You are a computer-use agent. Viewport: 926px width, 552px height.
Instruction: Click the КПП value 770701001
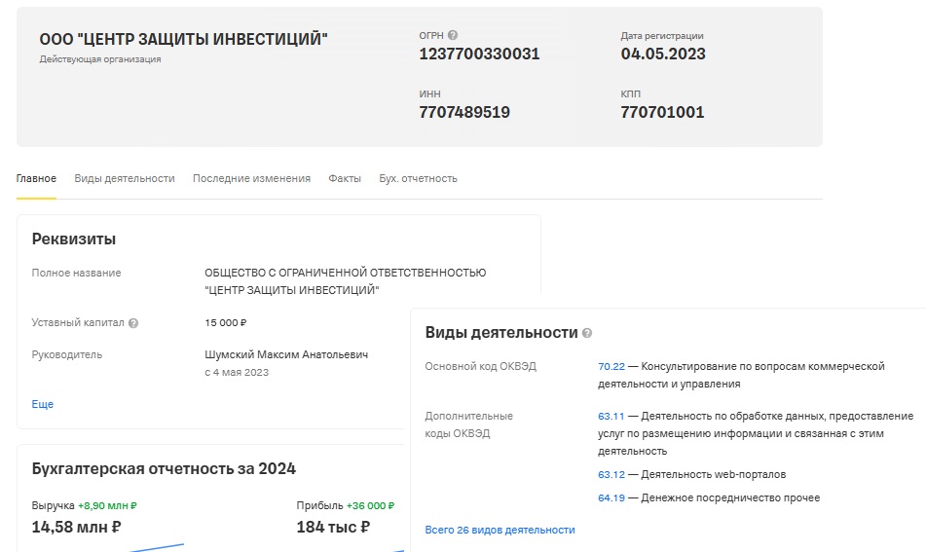pos(662,112)
